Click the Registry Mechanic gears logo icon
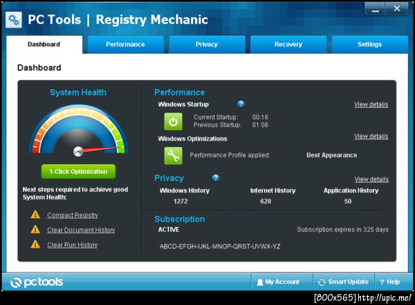Image resolution: width=415 pixels, height=305 pixels. tap(14, 19)
